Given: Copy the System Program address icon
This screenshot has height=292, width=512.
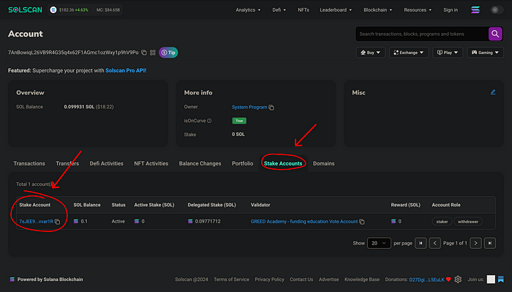Looking at the screenshot, I should (x=271, y=108).
